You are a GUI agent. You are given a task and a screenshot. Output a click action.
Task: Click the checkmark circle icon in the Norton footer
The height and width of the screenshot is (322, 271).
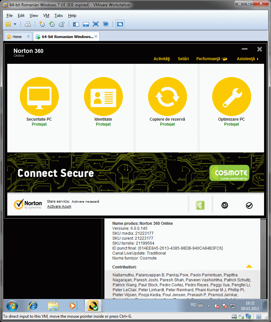click(249, 205)
